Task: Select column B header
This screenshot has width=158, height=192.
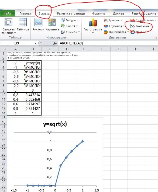Action: tap(33, 49)
